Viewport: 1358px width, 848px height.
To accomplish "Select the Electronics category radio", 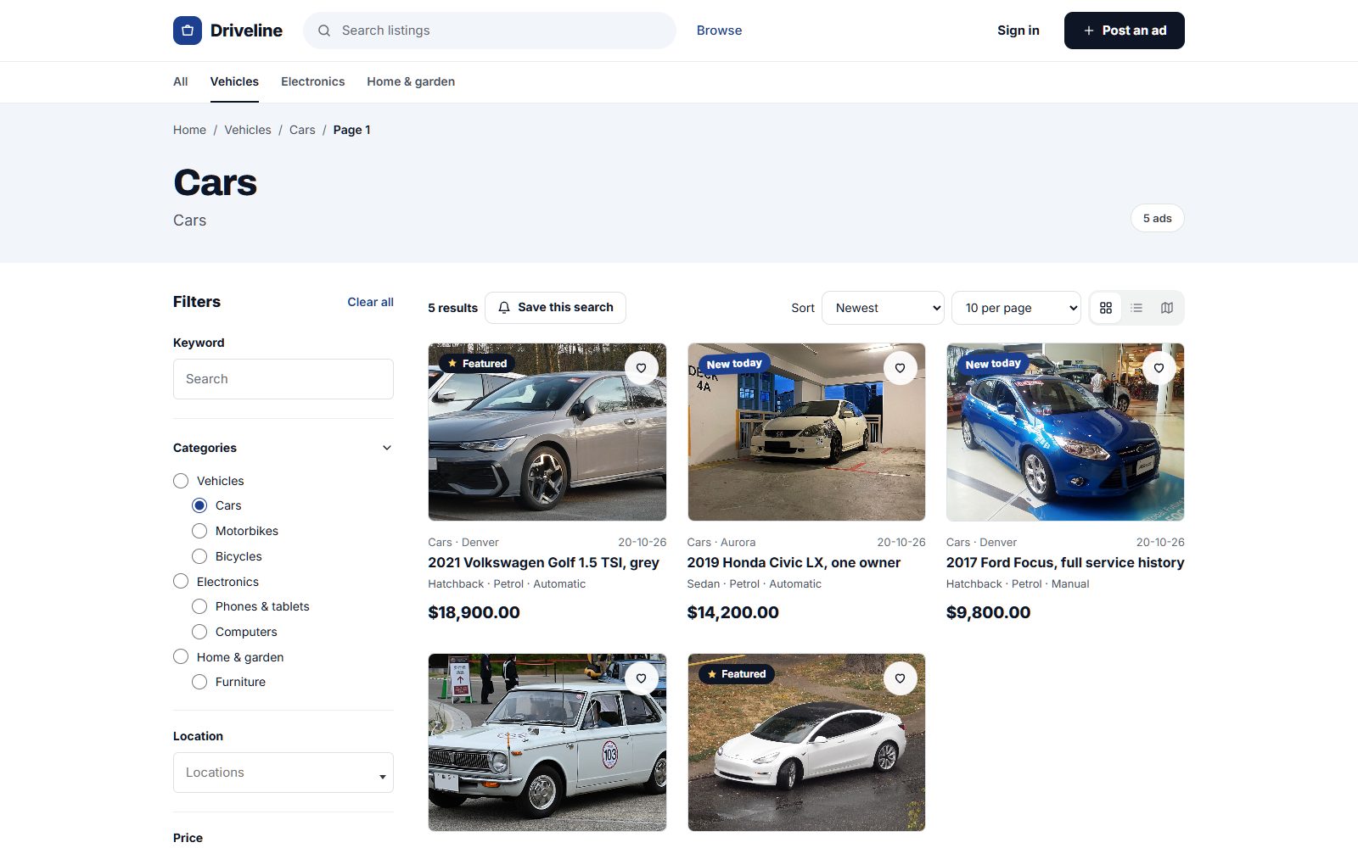I will 181,582.
